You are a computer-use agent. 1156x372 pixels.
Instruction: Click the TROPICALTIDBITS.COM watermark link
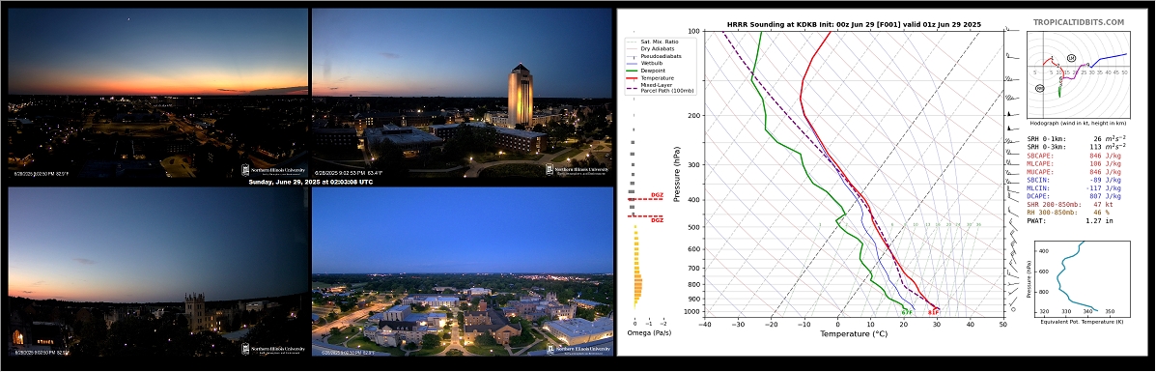point(1079,23)
